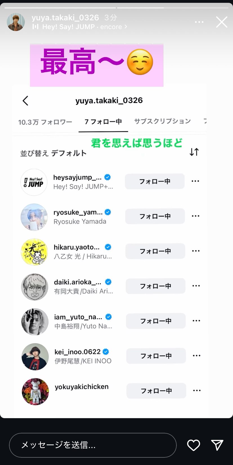Like the story with heart icon
Screen dimensions: 233x465
click(x=194, y=445)
